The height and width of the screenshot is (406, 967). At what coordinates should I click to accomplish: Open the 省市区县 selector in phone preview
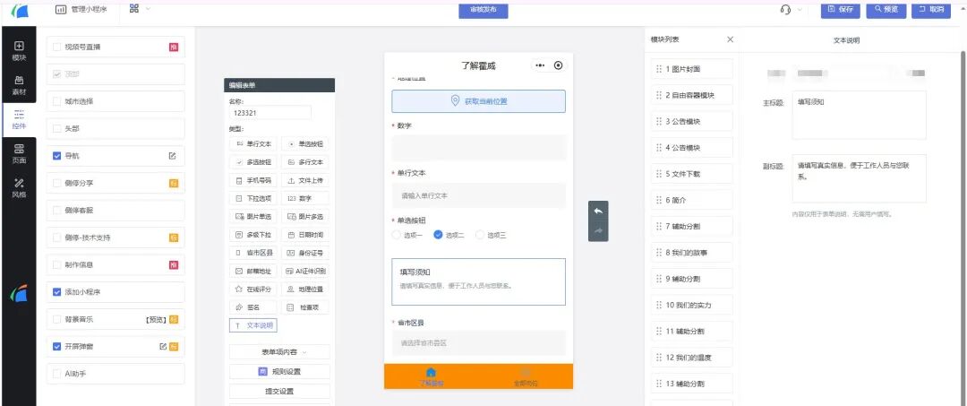[478, 342]
